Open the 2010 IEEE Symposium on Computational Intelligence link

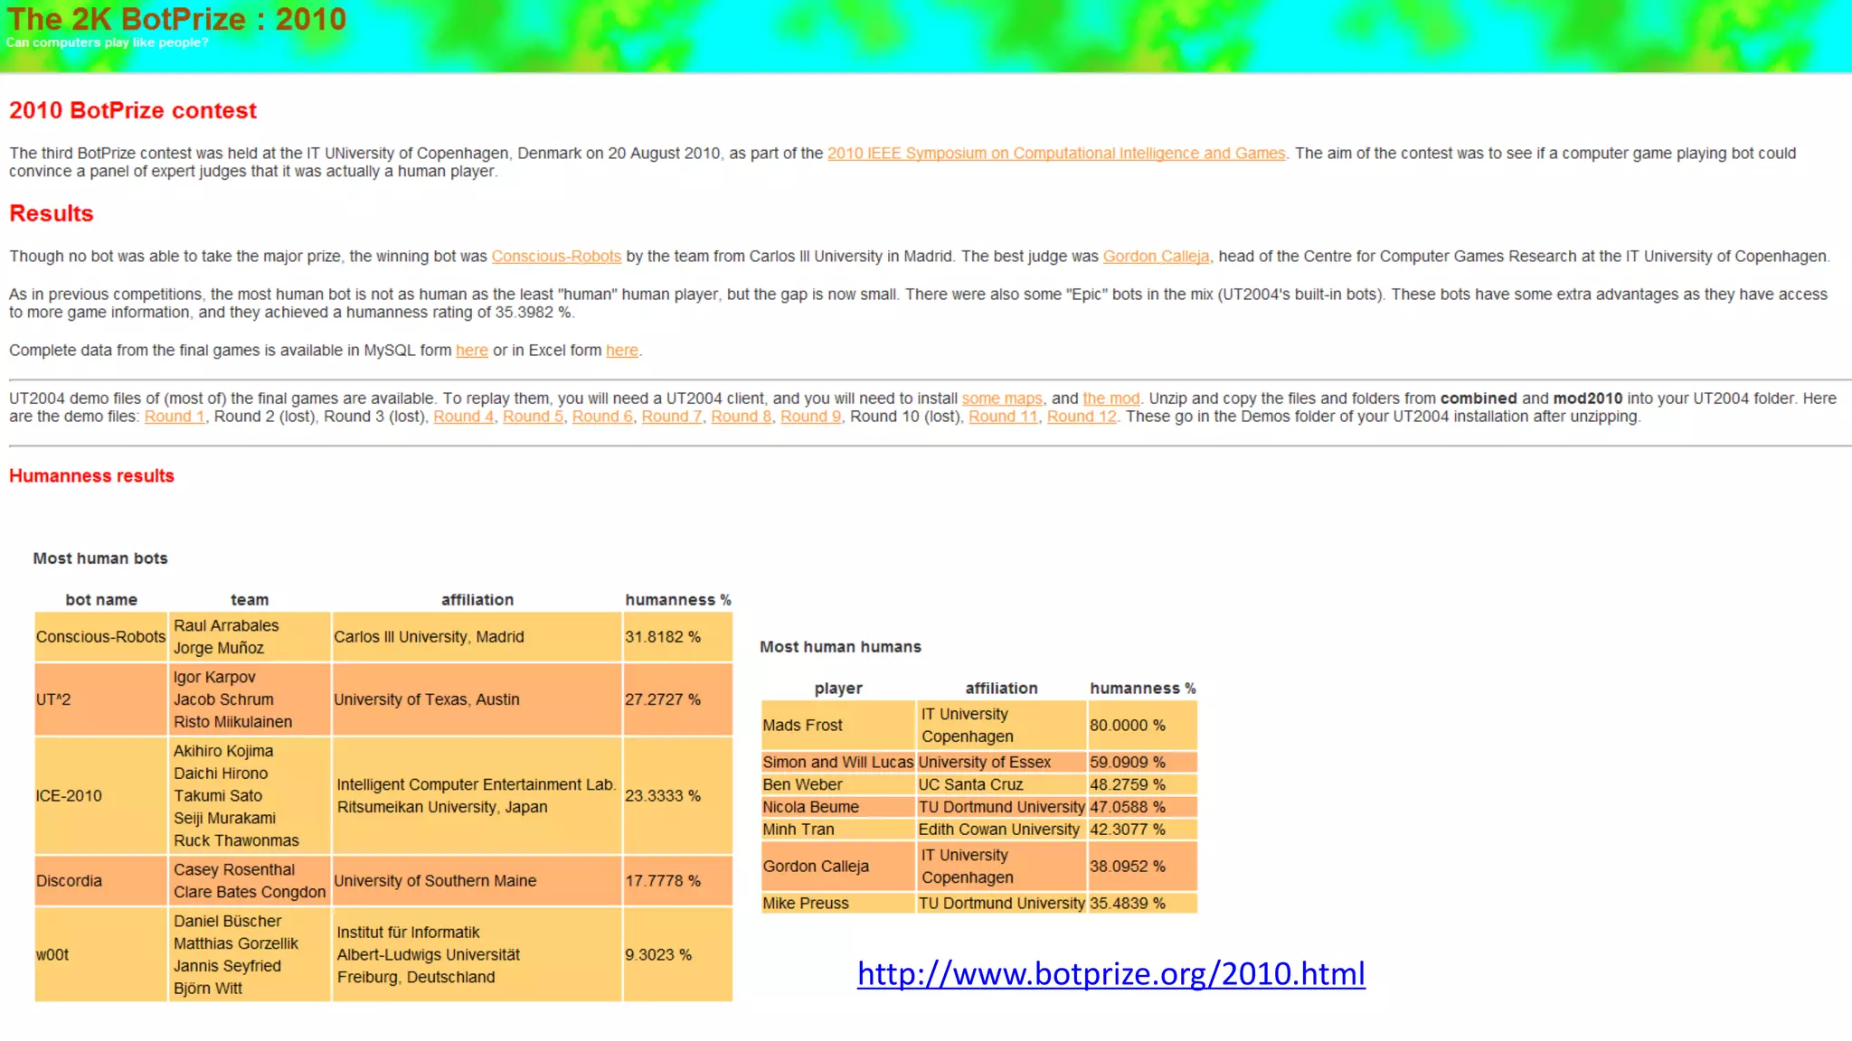[x=1056, y=154]
